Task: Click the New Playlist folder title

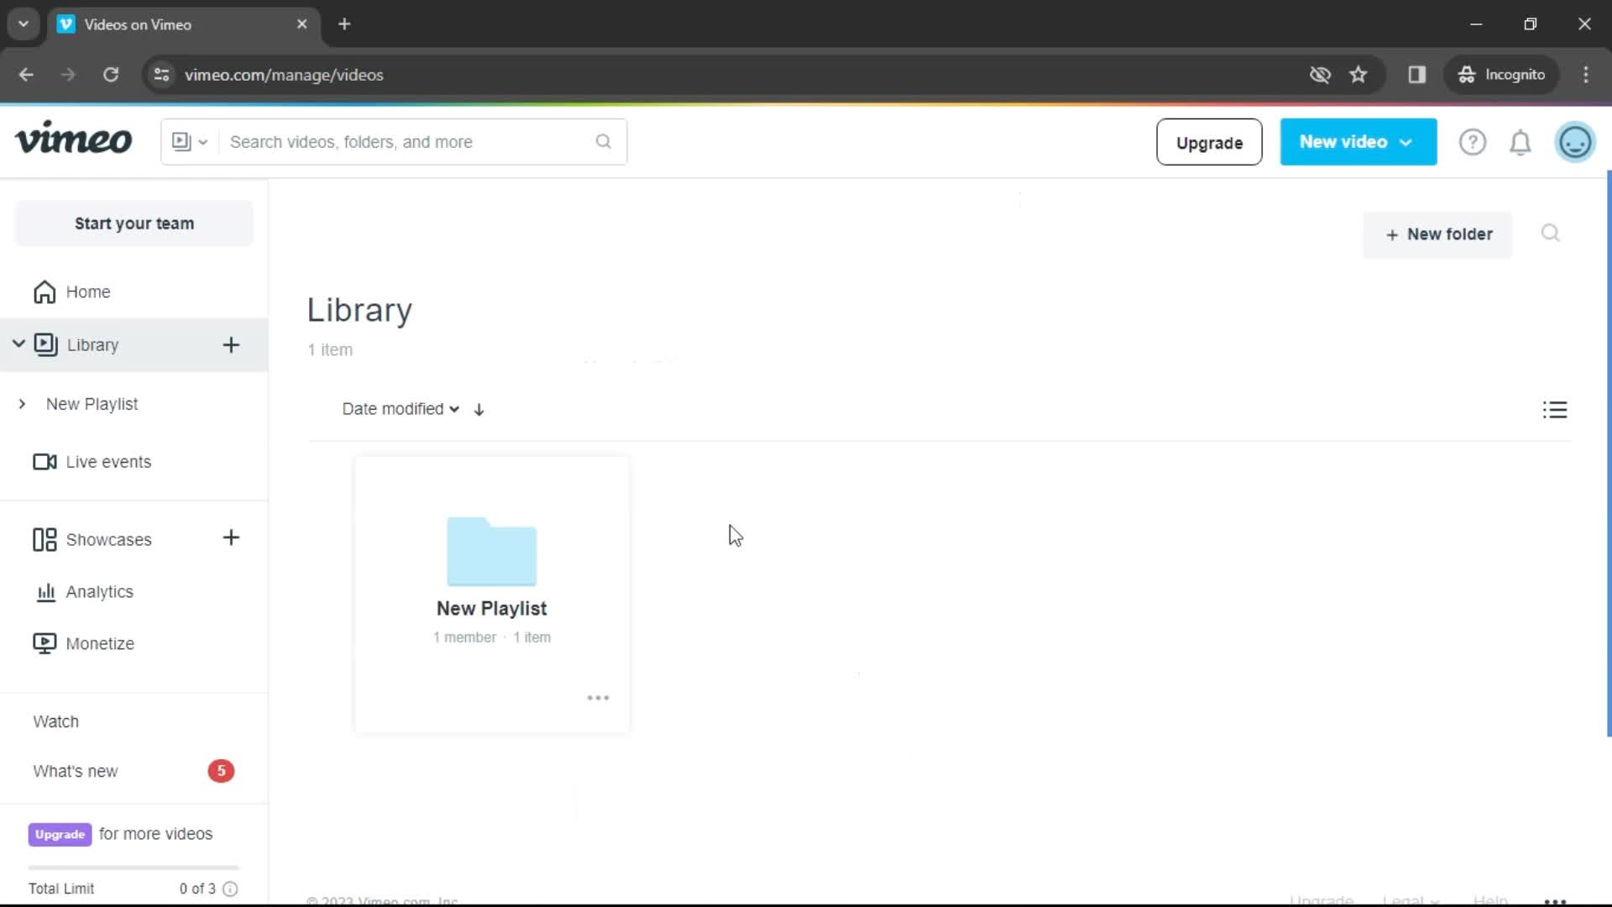Action: tap(491, 608)
